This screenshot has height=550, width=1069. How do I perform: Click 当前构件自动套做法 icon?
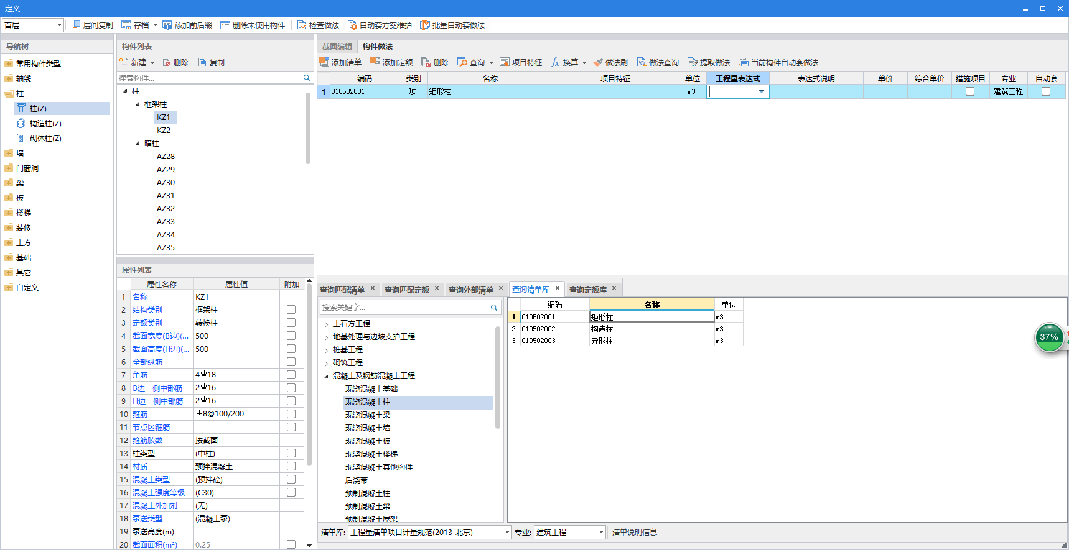(x=744, y=62)
